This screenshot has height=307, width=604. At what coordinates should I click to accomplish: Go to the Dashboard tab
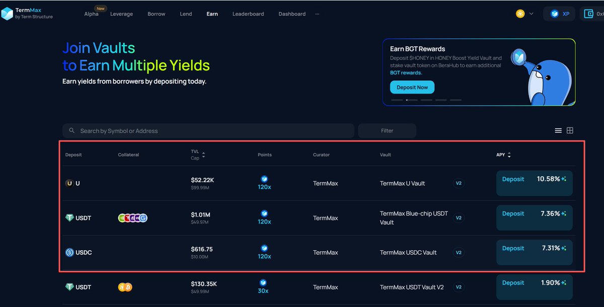tap(292, 14)
